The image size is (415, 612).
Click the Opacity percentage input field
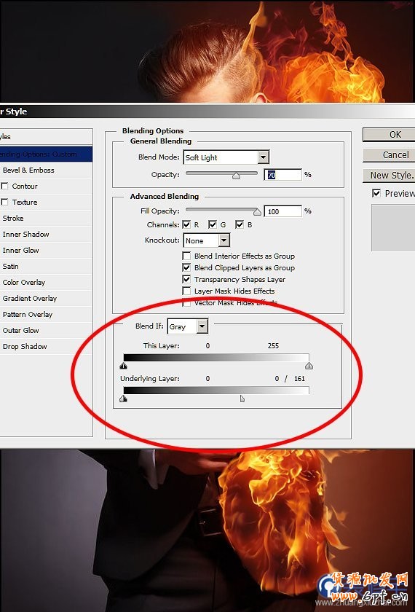282,175
